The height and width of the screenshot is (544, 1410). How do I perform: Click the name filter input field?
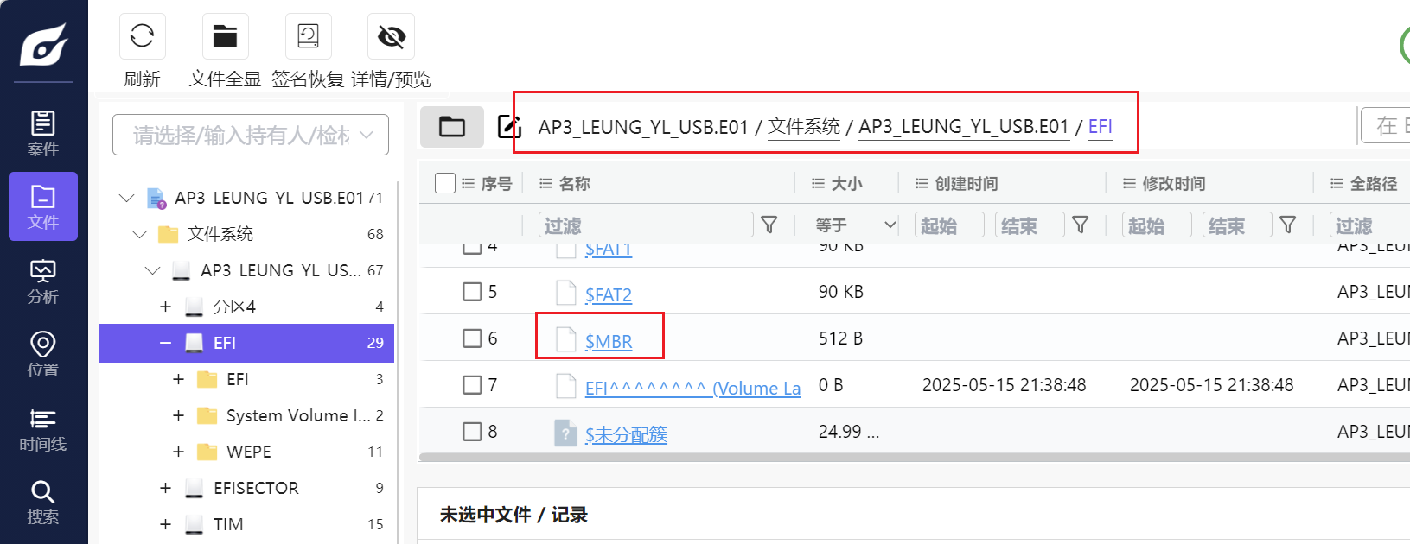click(645, 225)
